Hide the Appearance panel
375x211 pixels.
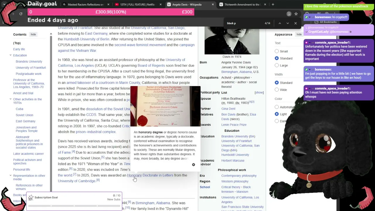click(299, 34)
